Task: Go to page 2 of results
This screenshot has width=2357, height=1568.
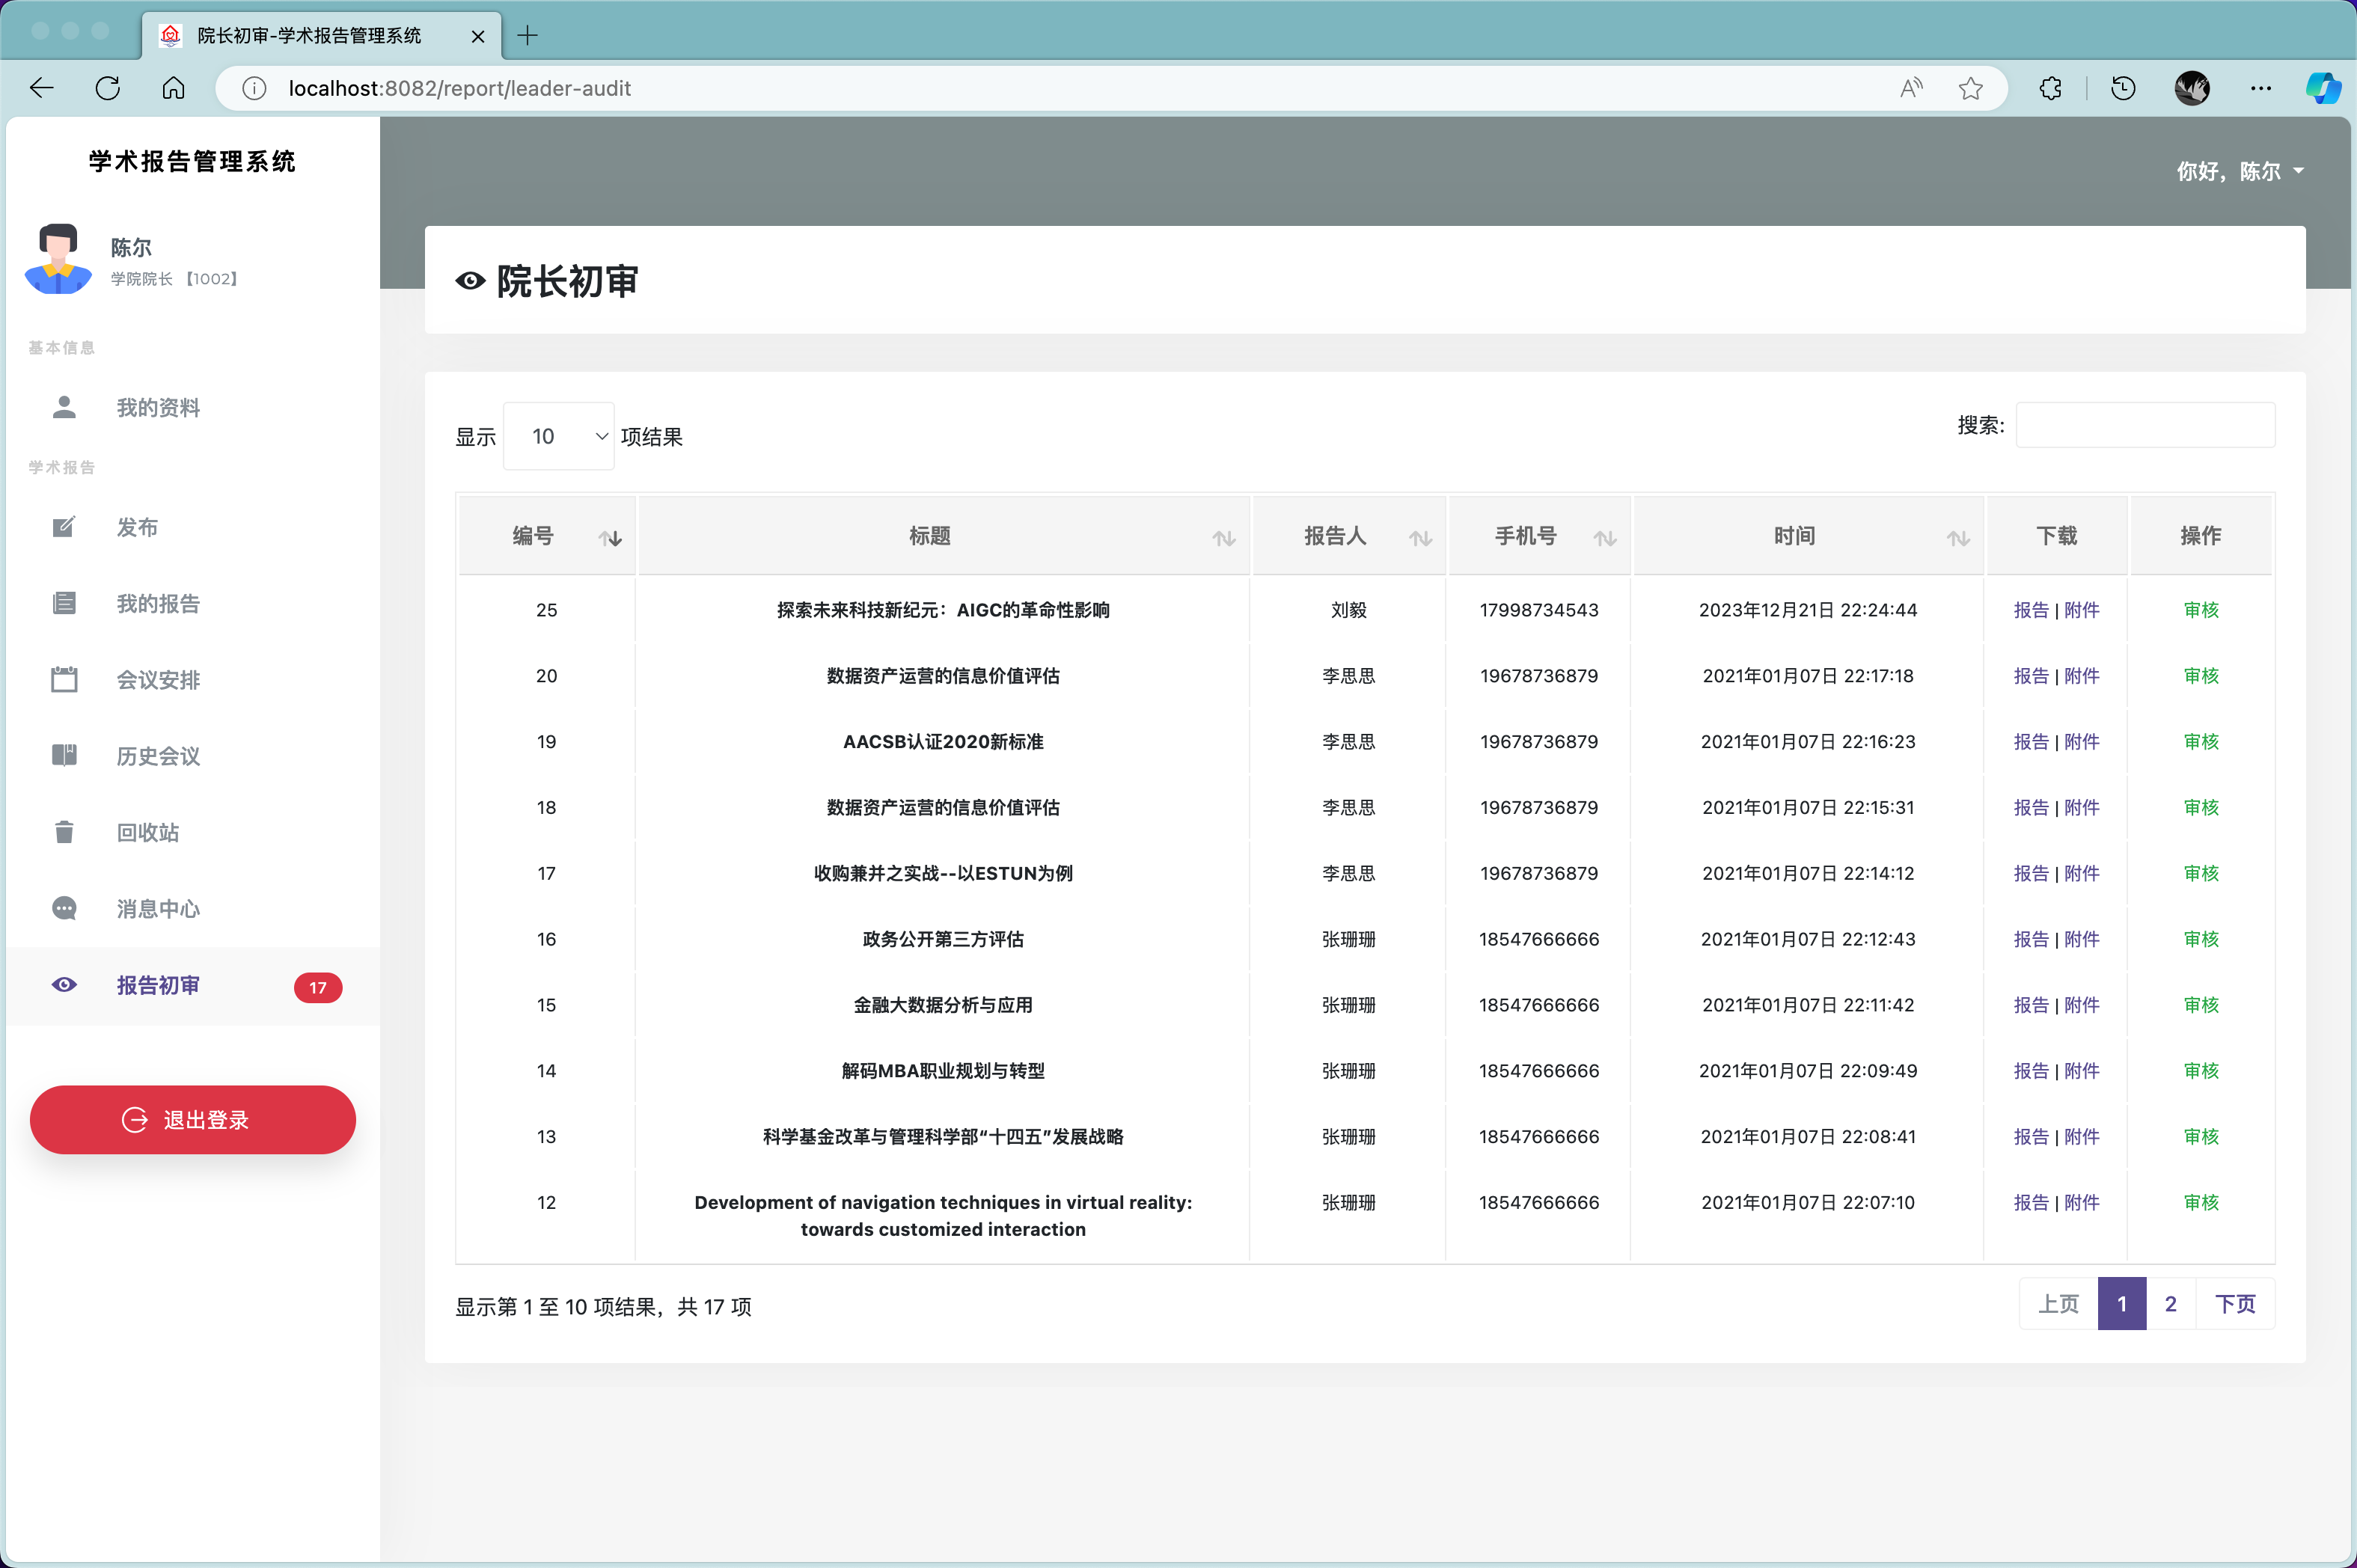Action: coord(2170,1303)
